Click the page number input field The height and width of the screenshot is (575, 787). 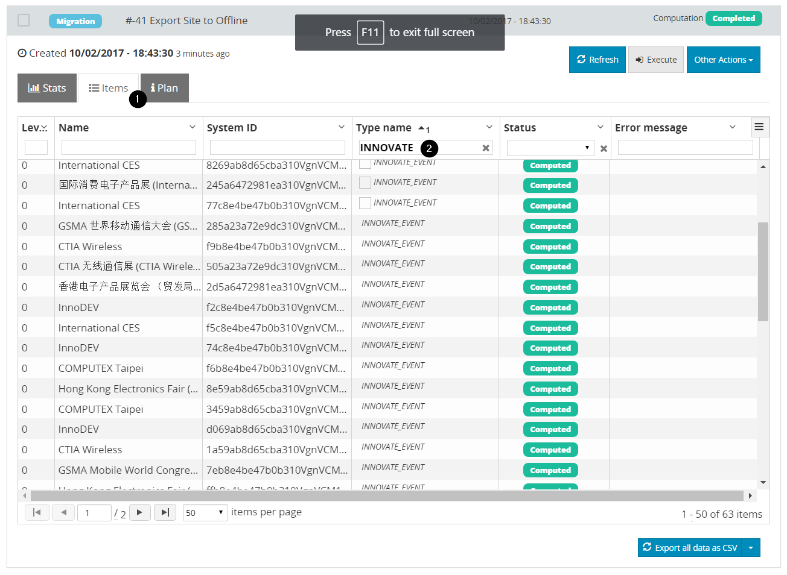(95, 513)
